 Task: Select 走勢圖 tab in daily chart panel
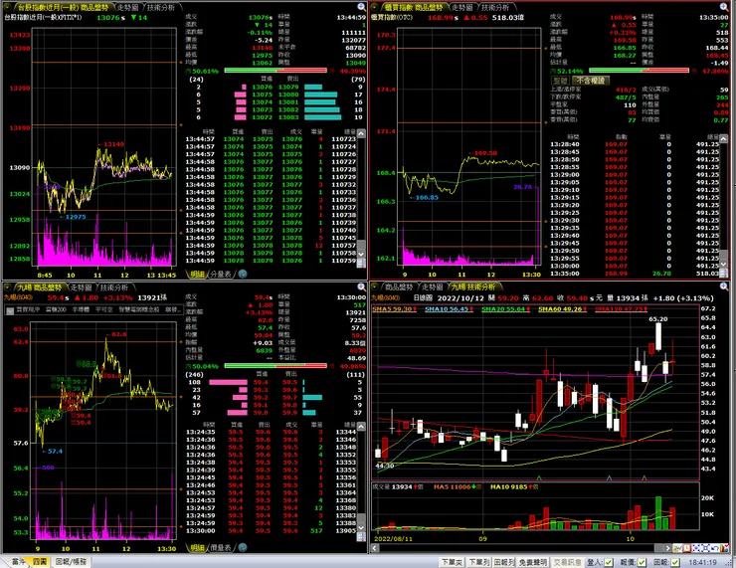433,286
